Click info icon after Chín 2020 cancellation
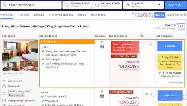 pyautogui.click(x=58, y=67)
